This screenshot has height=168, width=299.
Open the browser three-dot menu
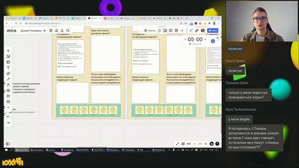pyautogui.click(x=219, y=23)
